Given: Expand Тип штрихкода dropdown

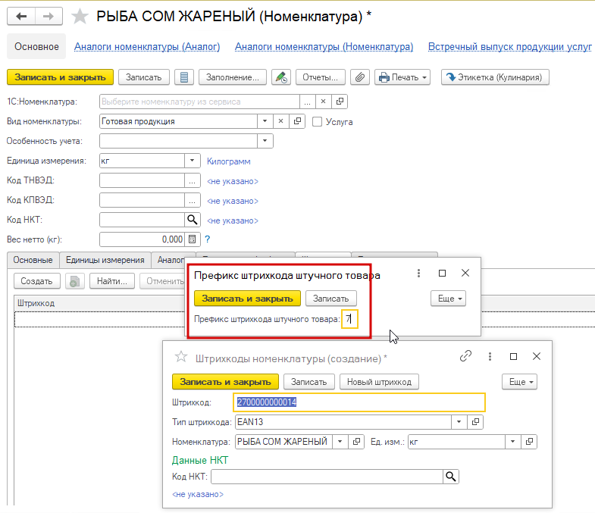Looking at the screenshot, I should click(459, 421).
